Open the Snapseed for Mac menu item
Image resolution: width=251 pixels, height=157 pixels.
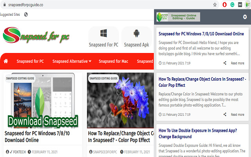[113, 61]
